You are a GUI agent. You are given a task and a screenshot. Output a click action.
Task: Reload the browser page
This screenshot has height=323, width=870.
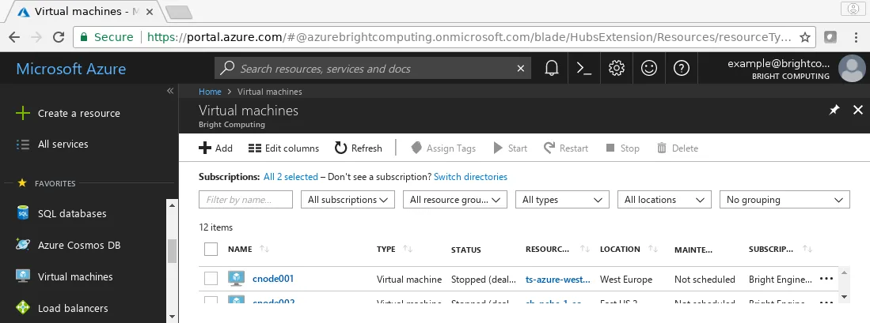[x=59, y=37]
